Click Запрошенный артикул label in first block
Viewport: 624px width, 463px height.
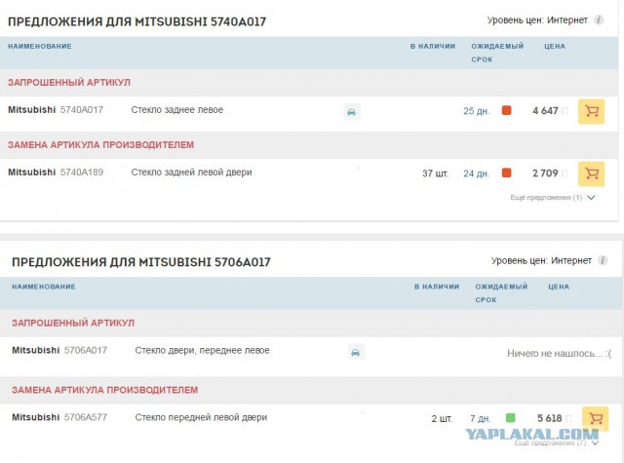(69, 82)
